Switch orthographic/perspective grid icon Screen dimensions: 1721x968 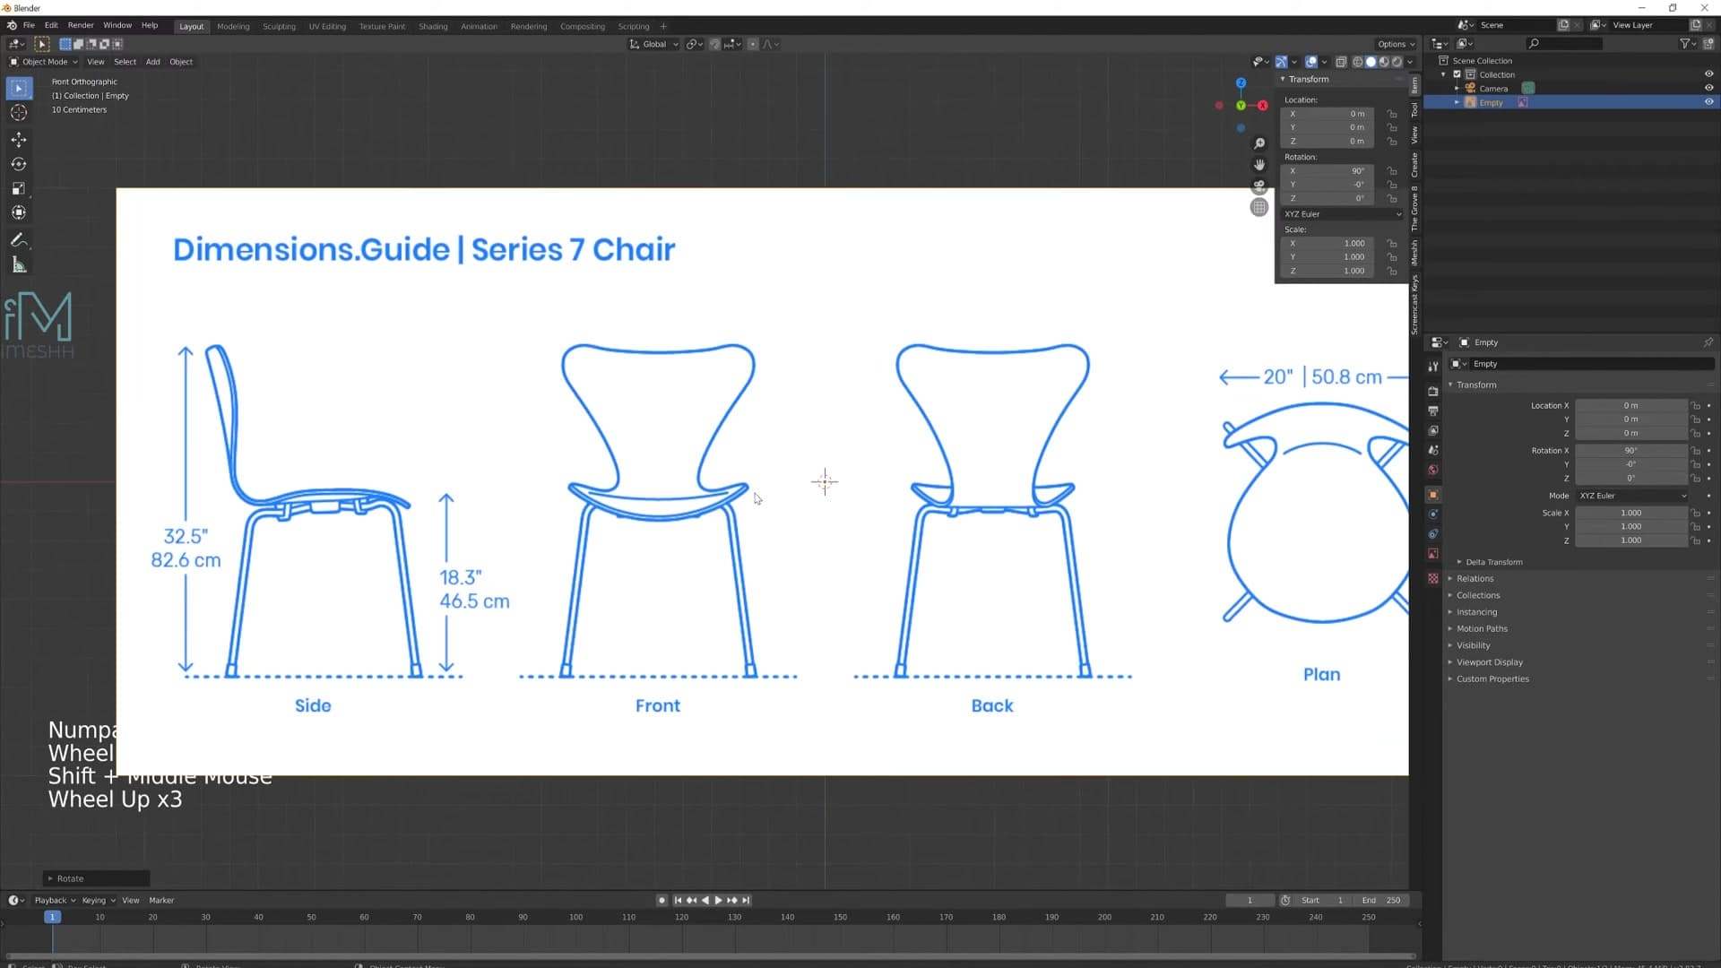(1259, 207)
